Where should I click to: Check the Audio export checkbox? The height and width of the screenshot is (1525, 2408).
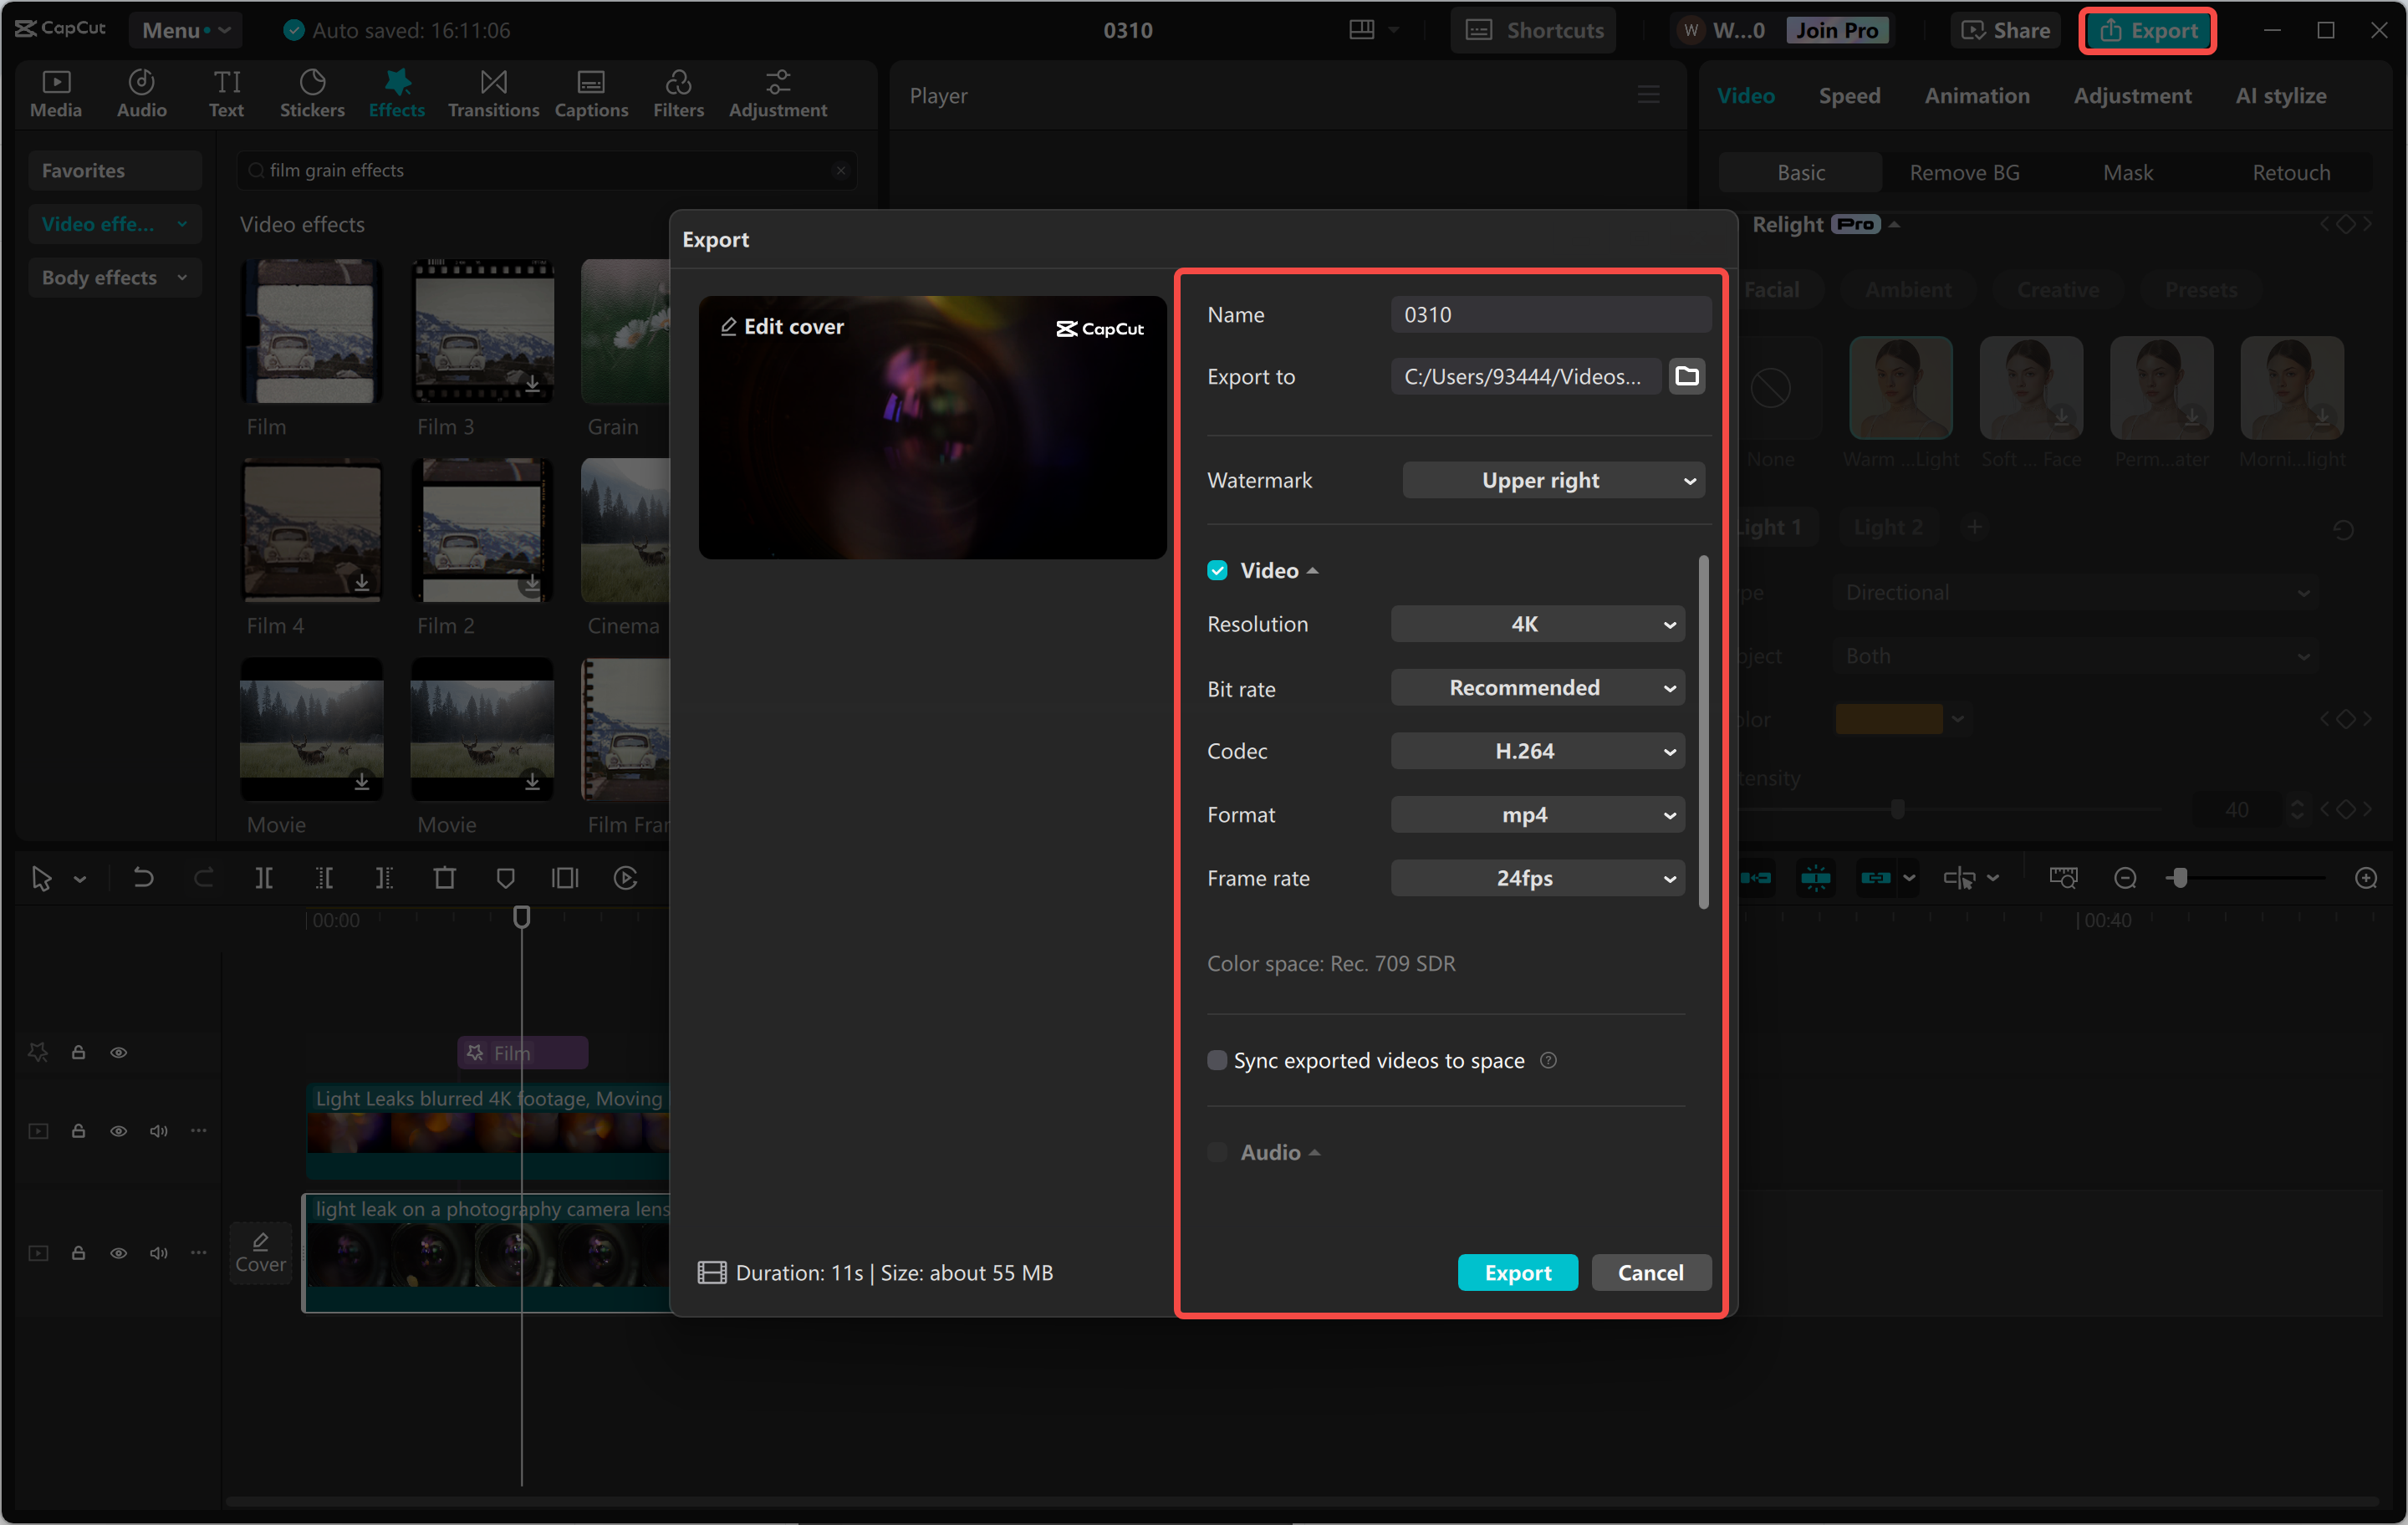coord(1217,1152)
